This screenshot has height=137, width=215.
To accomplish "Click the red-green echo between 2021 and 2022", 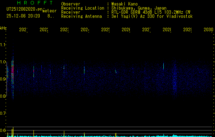I will click(x=33, y=72).
